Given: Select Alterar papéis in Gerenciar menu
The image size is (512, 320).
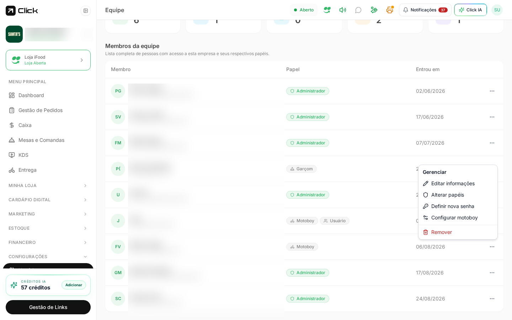Looking at the screenshot, I should click(458, 195).
